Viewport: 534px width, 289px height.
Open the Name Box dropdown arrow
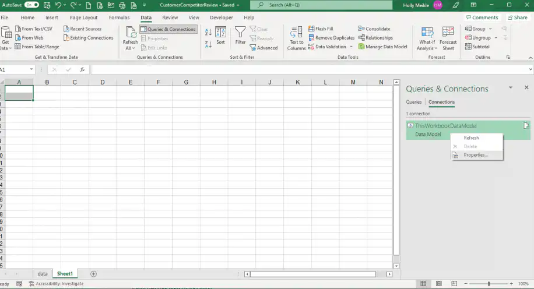click(x=31, y=69)
